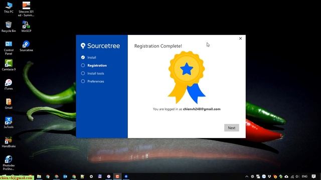Open the Sourcetree installer taskbar icon

[126, 176]
